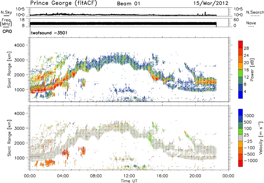The width and height of the screenshot is (264, 183).
Task: Pick the blue bottom segment of Power colorbar
Action: 241,95
